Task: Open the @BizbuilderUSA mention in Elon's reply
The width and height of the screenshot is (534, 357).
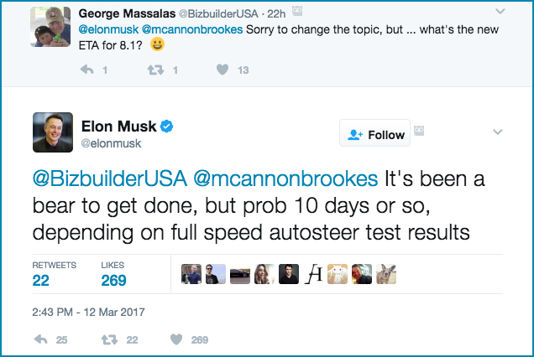Action: (x=109, y=179)
